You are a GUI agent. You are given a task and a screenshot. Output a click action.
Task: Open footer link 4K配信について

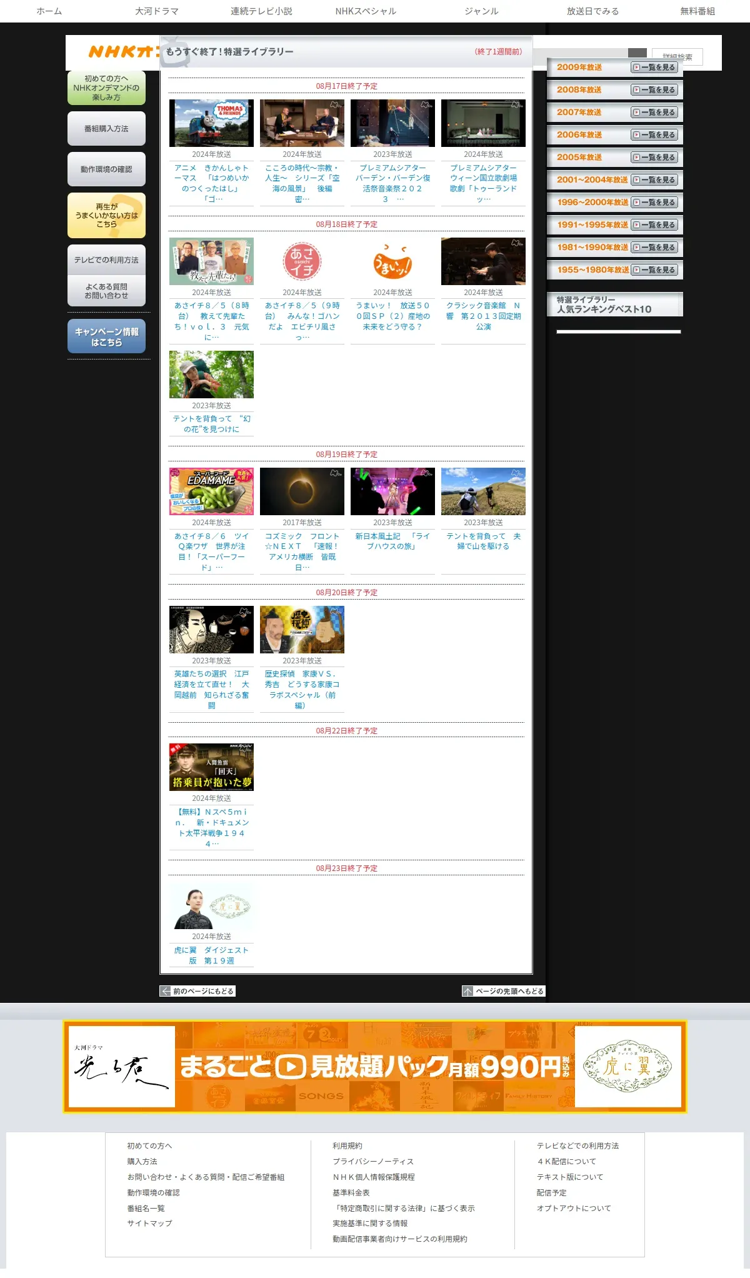[566, 1162]
